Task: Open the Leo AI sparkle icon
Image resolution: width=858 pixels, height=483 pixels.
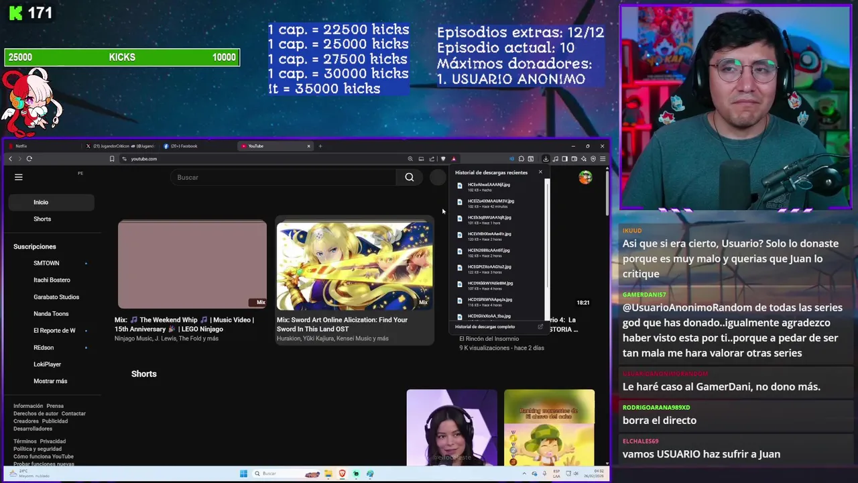Action: 584,159
